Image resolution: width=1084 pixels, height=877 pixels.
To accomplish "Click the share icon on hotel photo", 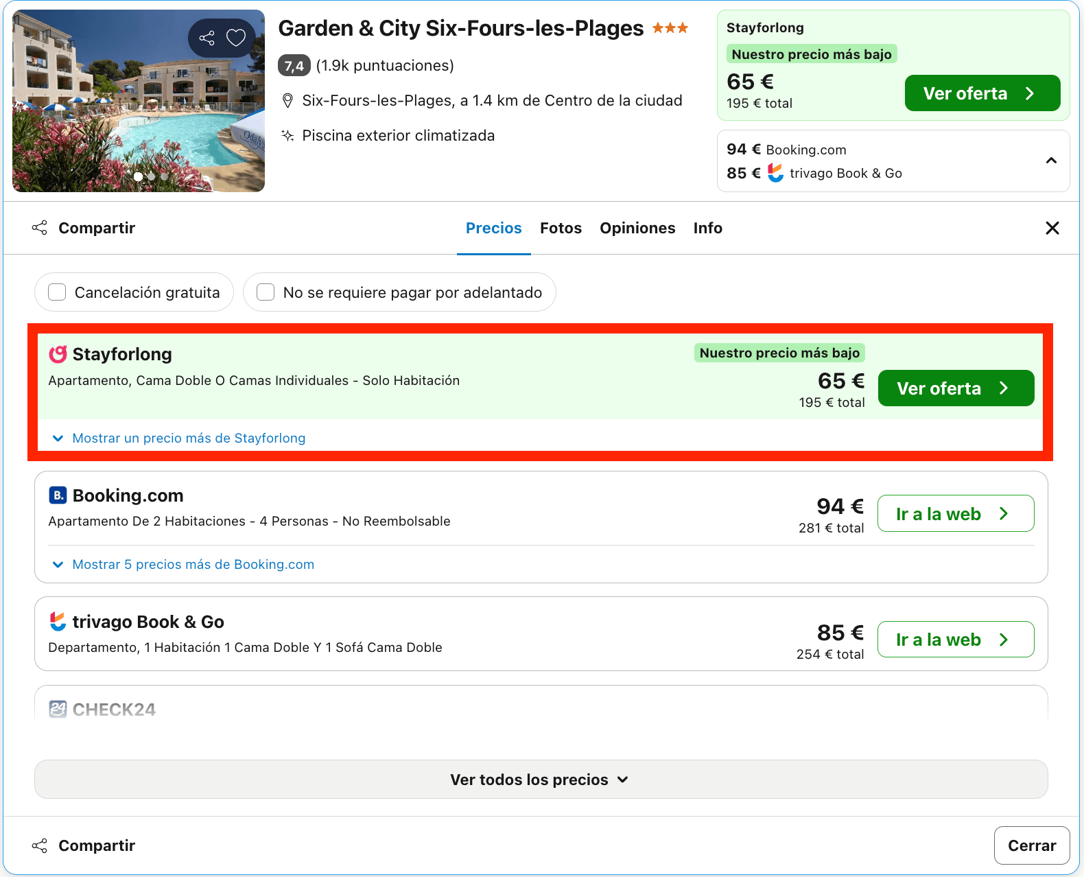I will point(207,38).
